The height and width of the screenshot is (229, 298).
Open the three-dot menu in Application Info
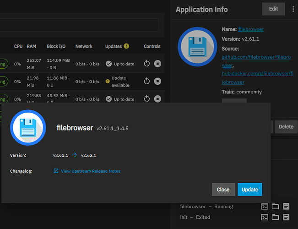293,9
